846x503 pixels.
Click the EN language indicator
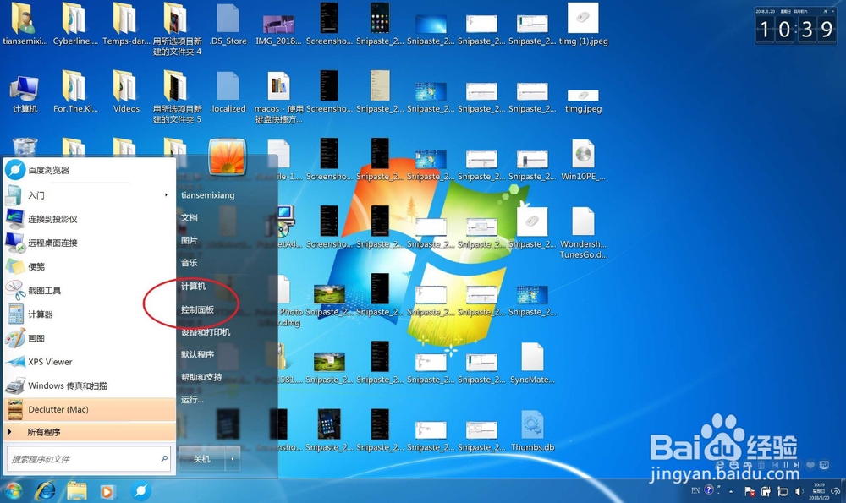click(695, 490)
